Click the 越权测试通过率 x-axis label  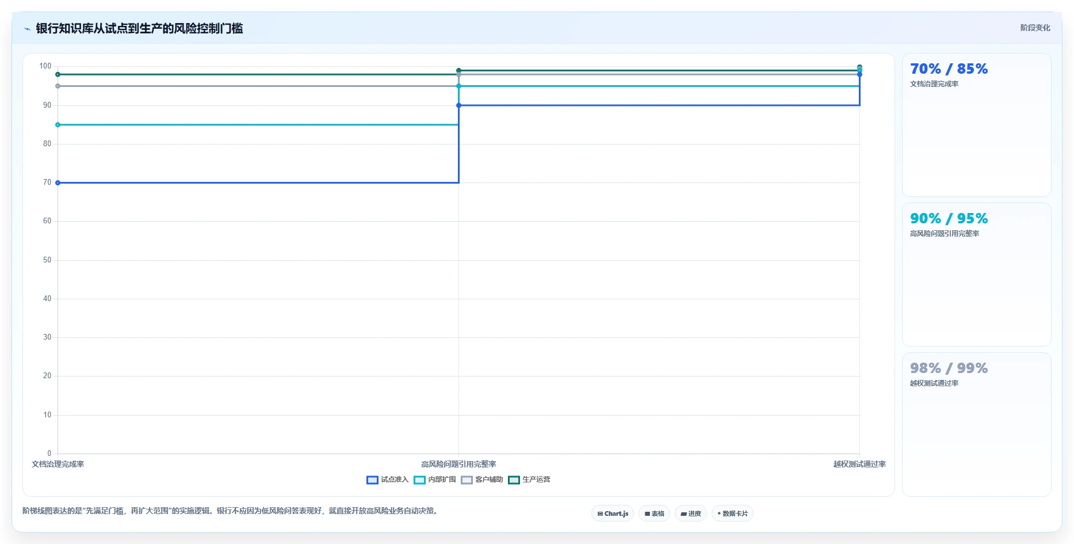click(x=859, y=464)
